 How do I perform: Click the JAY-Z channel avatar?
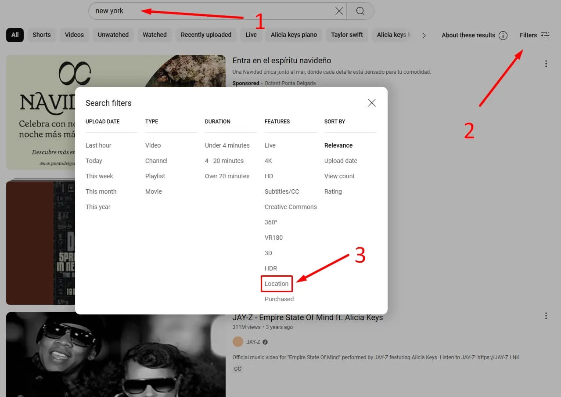pyautogui.click(x=237, y=342)
